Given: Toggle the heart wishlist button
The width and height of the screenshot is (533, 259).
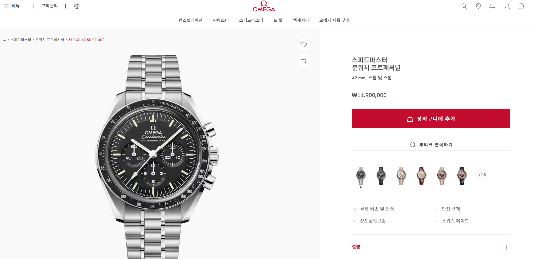Looking at the screenshot, I should [303, 45].
